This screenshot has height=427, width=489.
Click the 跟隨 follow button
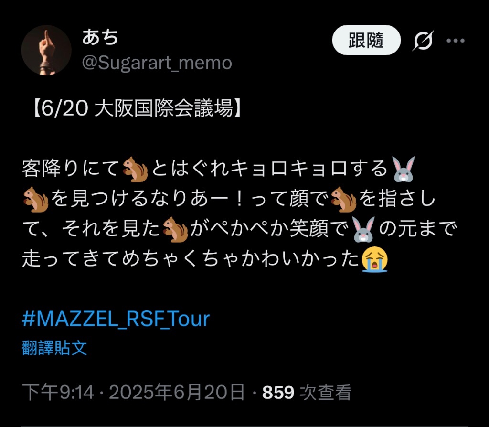[x=366, y=40]
